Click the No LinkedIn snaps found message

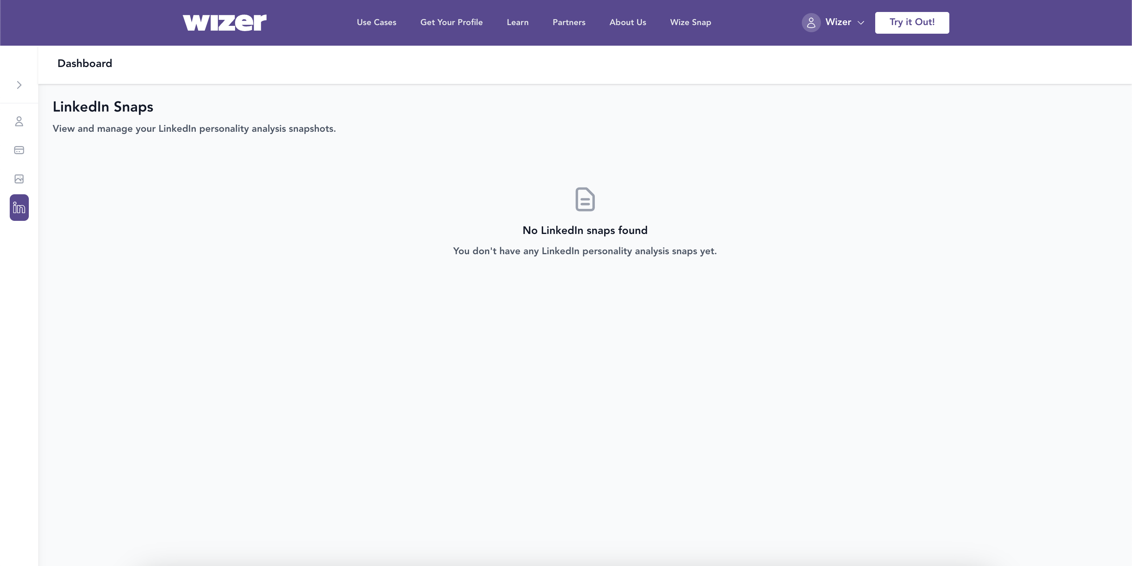point(584,230)
